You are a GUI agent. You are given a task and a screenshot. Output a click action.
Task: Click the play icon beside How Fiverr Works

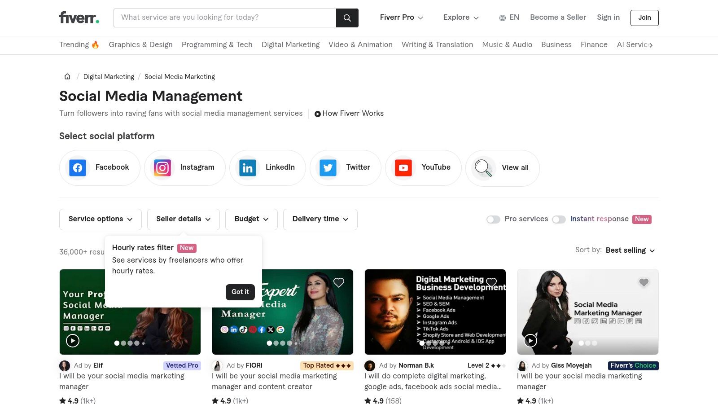pyautogui.click(x=317, y=114)
